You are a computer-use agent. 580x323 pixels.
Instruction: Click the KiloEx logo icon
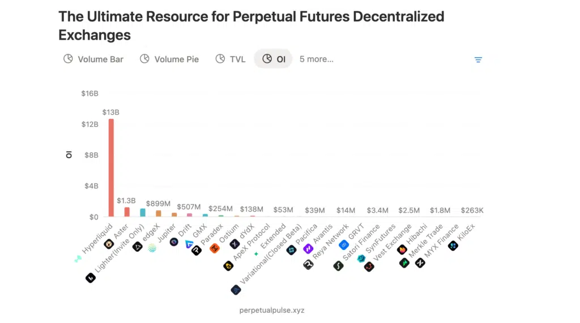click(x=453, y=246)
